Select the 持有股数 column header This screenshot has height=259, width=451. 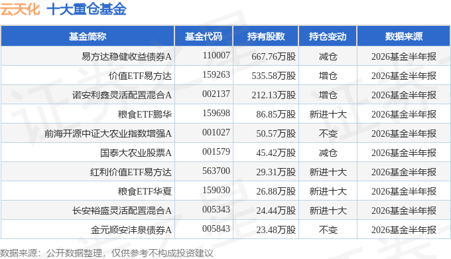(266, 37)
